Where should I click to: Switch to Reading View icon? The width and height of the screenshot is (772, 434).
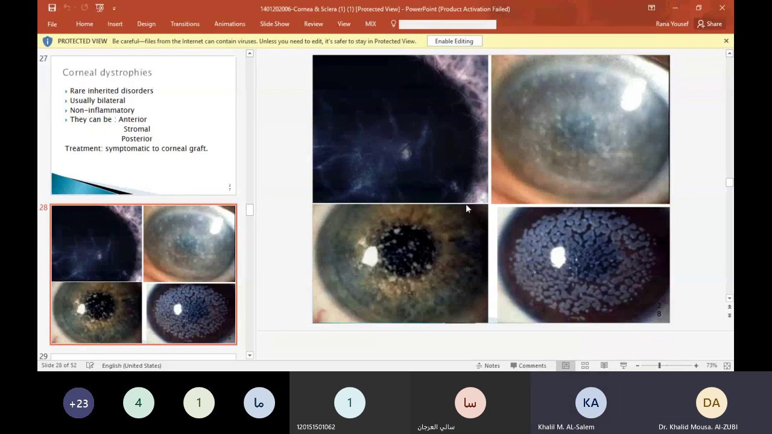click(604, 365)
